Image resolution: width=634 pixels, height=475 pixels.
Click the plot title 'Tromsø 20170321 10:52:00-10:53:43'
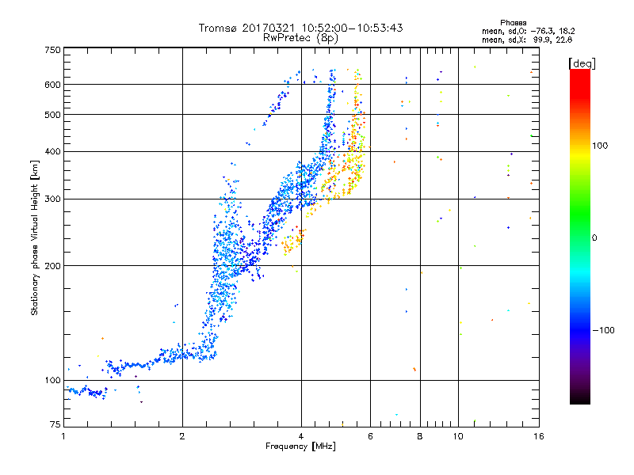[x=300, y=28]
